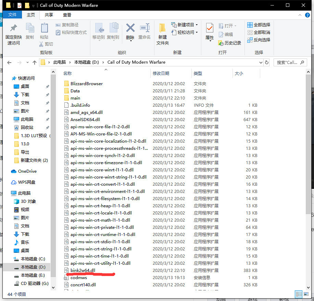Open the address bar history dropdown

pyautogui.click(x=261, y=63)
